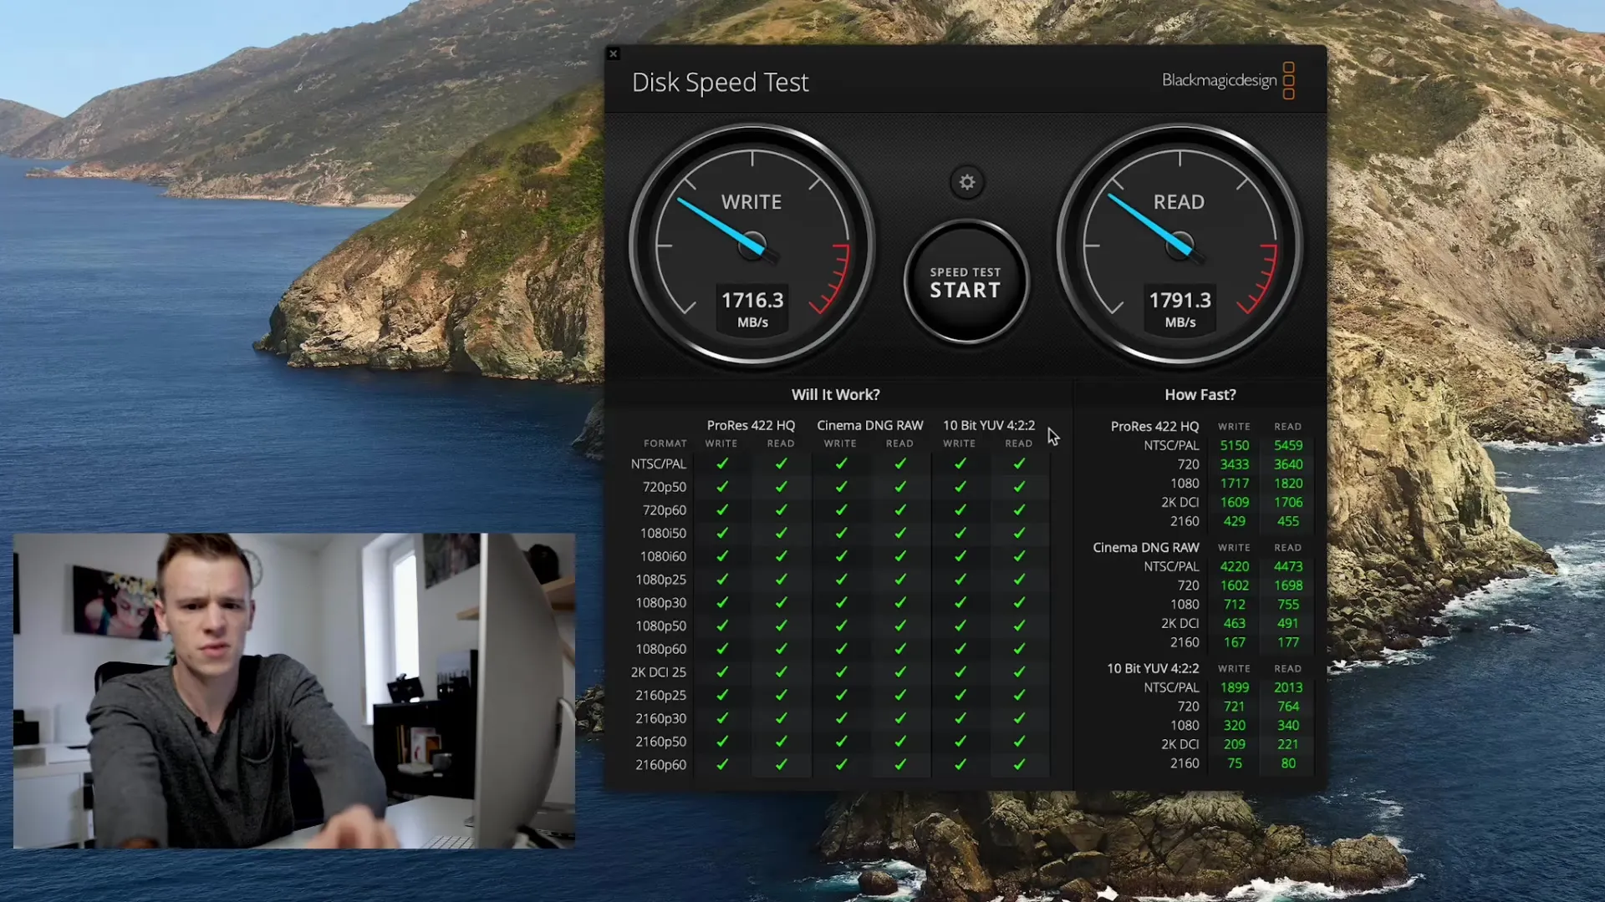Click the WRITE gauge dial

752,245
